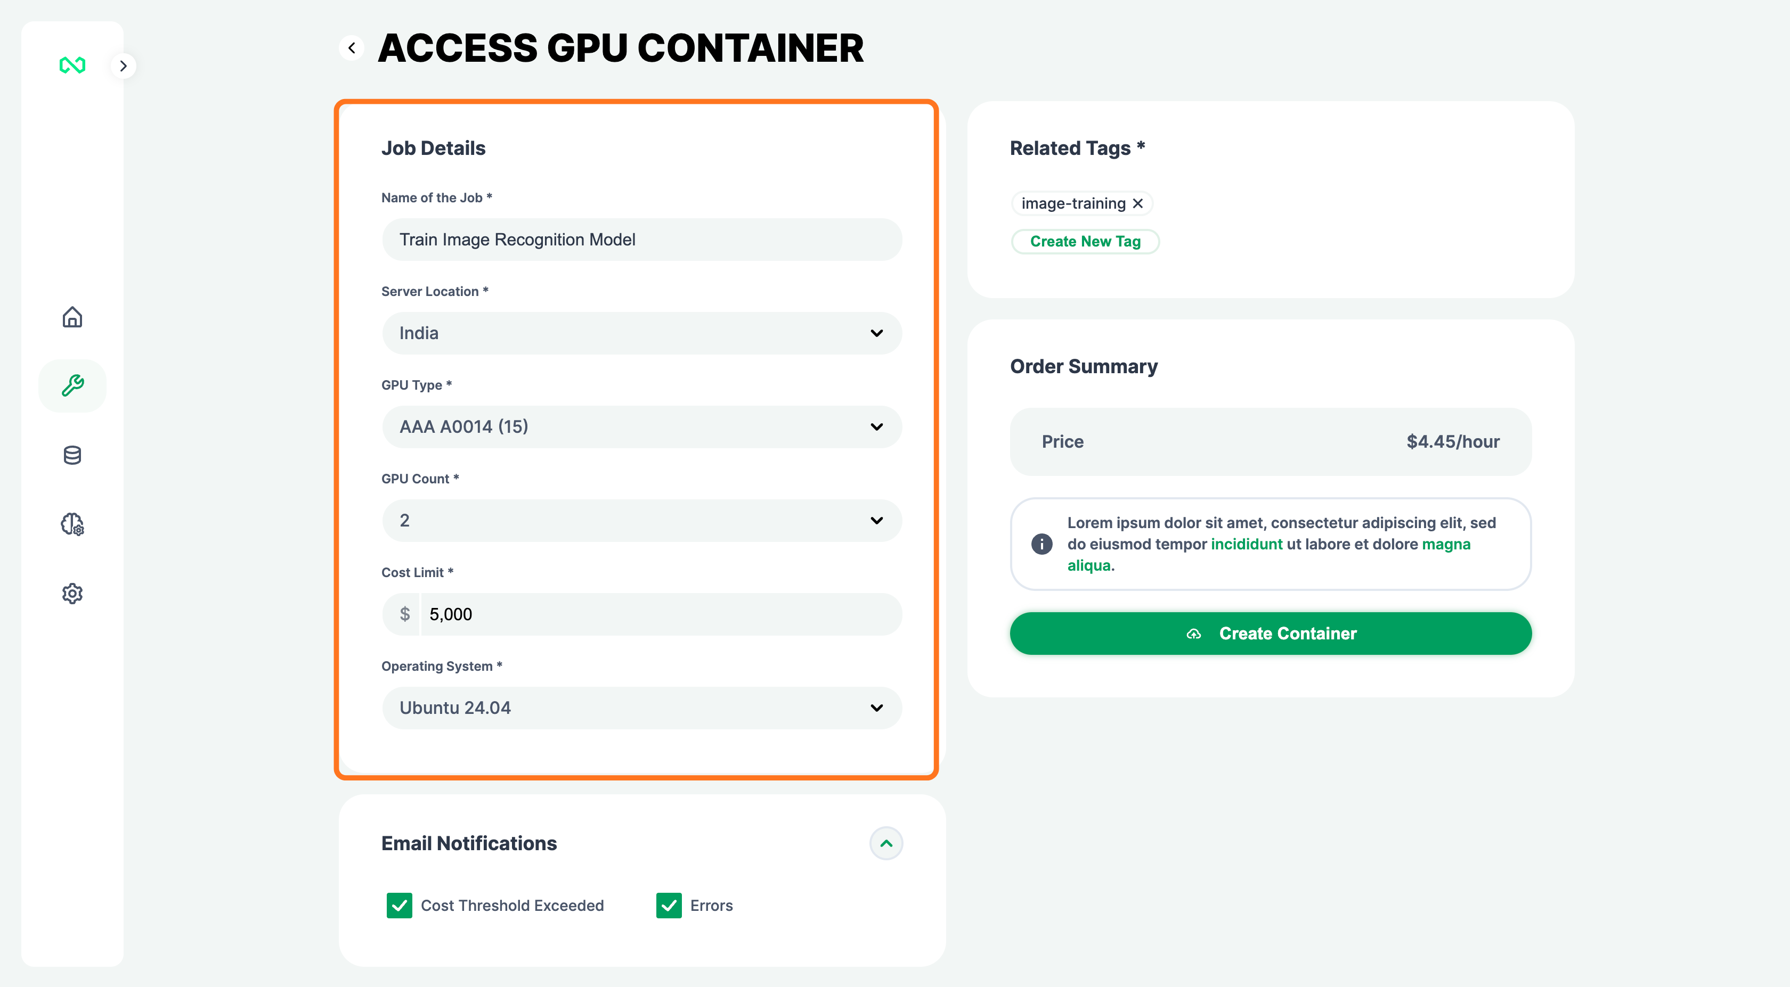
Task: Select the Home icon in the sidebar
Action: coord(72,317)
